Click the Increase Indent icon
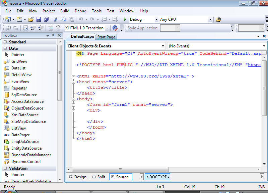Viewport: 268px width, 193px height. pos(41,28)
